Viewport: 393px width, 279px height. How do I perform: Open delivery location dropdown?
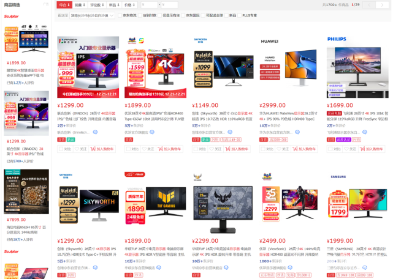[x=92, y=15]
